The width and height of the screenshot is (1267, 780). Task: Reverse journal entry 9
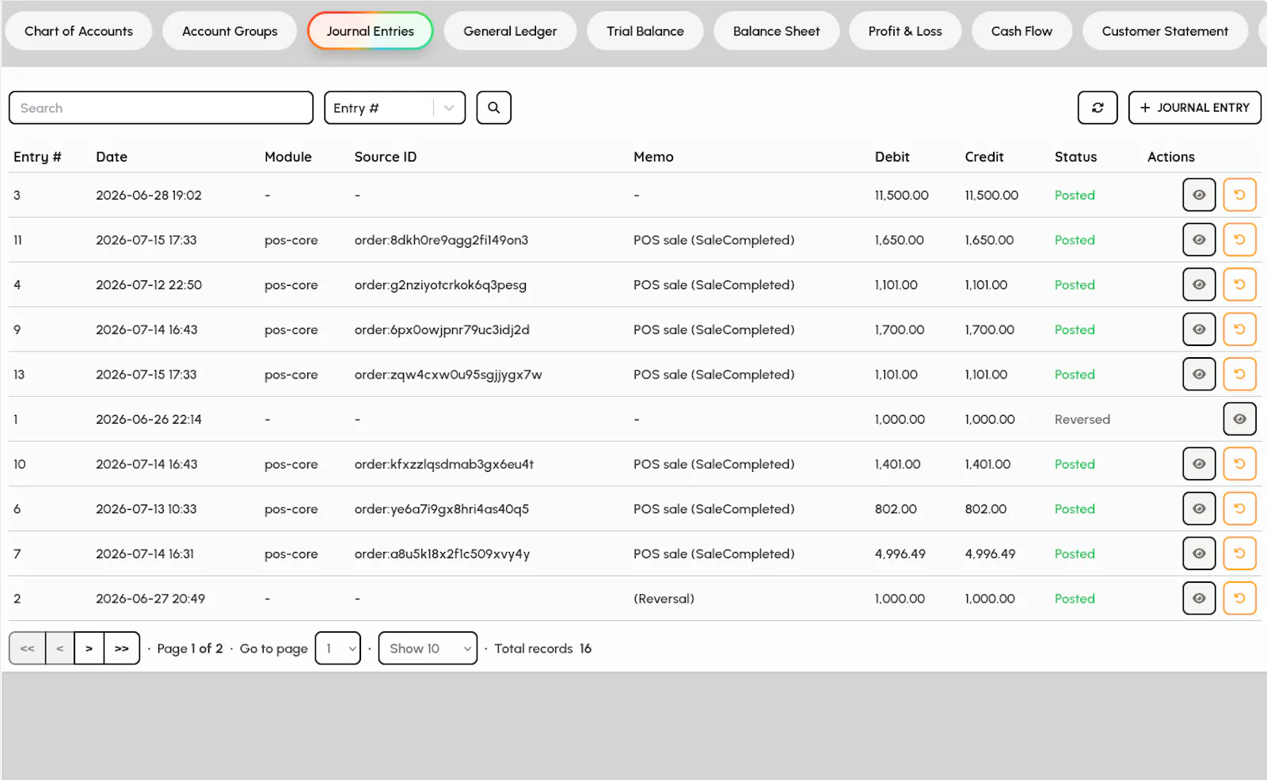[x=1239, y=329]
